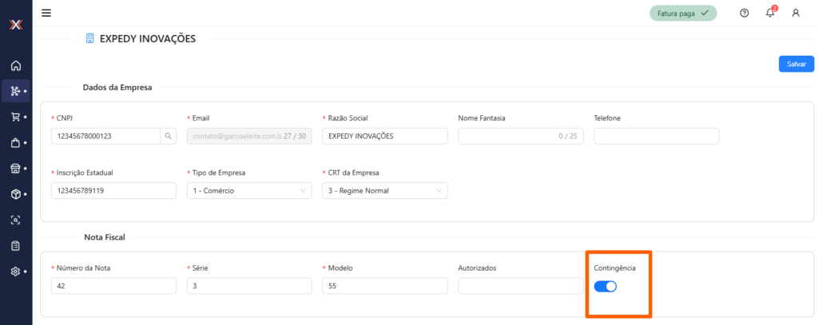The width and height of the screenshot is (818, 325).
Task: Open the clipboard reports sidebar icon
Action: pyautogui.click(x=15, y=245)
